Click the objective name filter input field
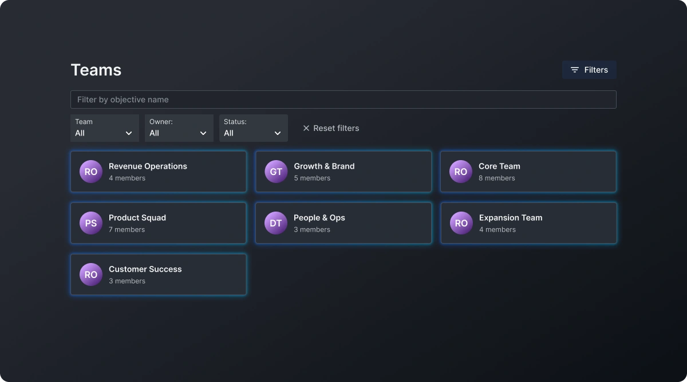Screen dimensions: 687x382 [x=343, y=99]
